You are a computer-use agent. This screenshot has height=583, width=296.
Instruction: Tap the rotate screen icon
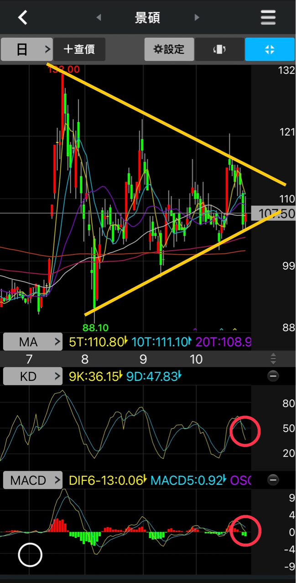click(x=219, y=50)
